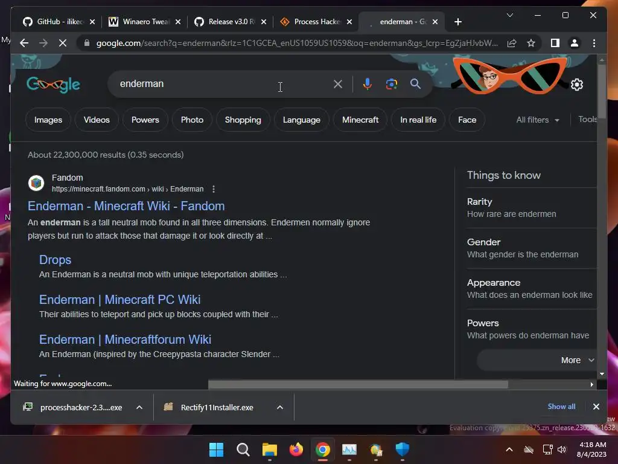Open the Fandom result options dots
The height and width of the screenshot is (464, 618).
(x=214, y=189)
